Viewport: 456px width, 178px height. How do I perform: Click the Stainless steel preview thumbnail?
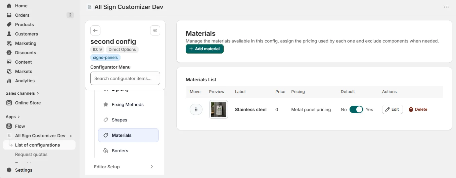click(x=219, y=109)
